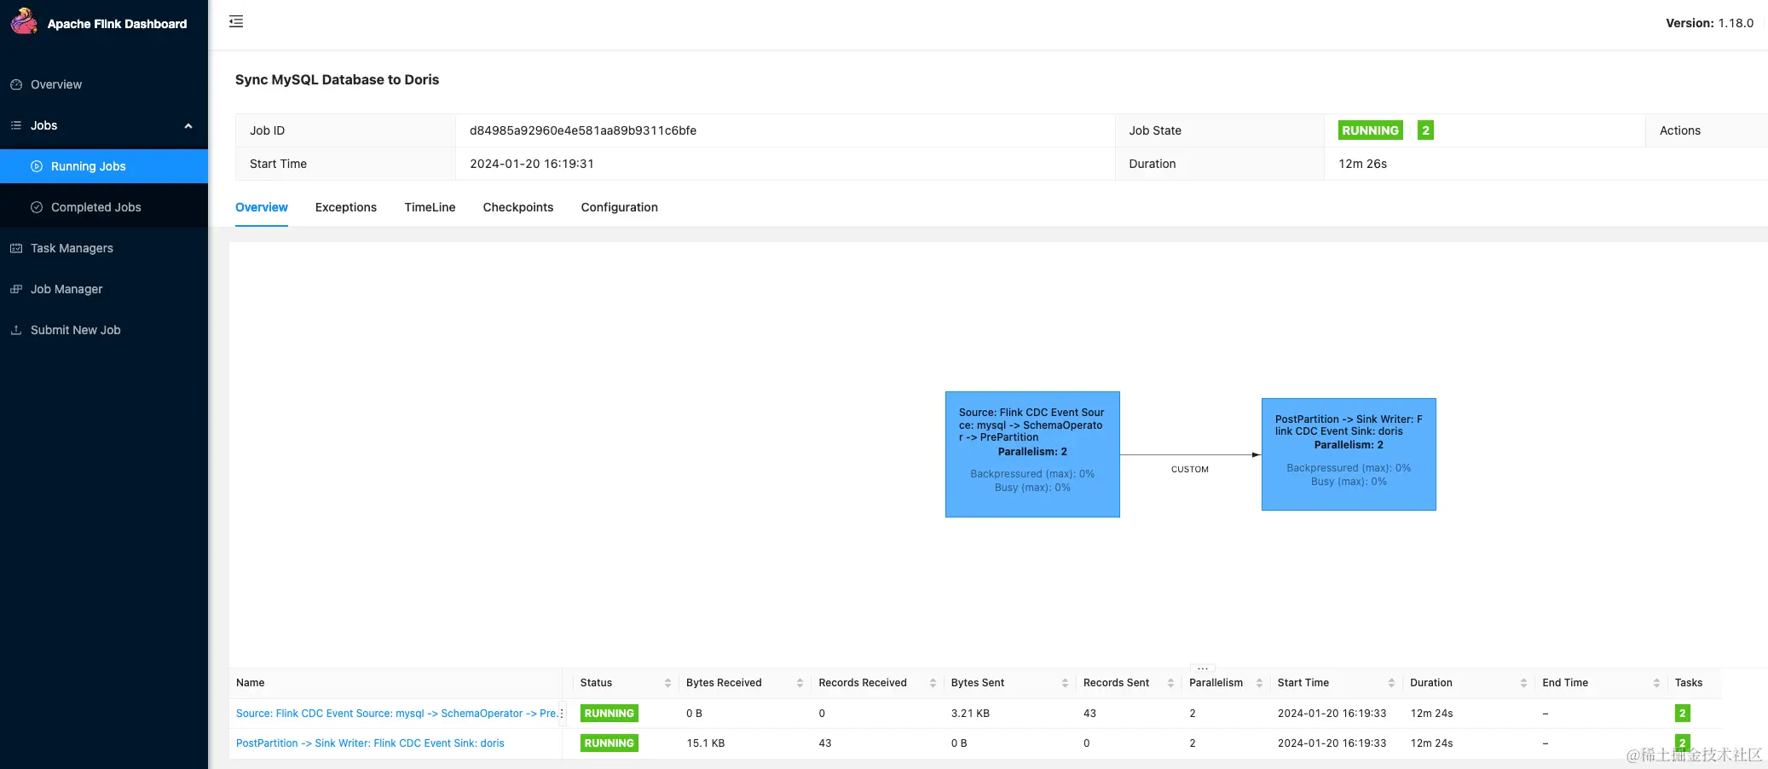1768x769 pixels.
Task: Click Records Received value 43 in PostPartition row
Action: click(825, 743)
